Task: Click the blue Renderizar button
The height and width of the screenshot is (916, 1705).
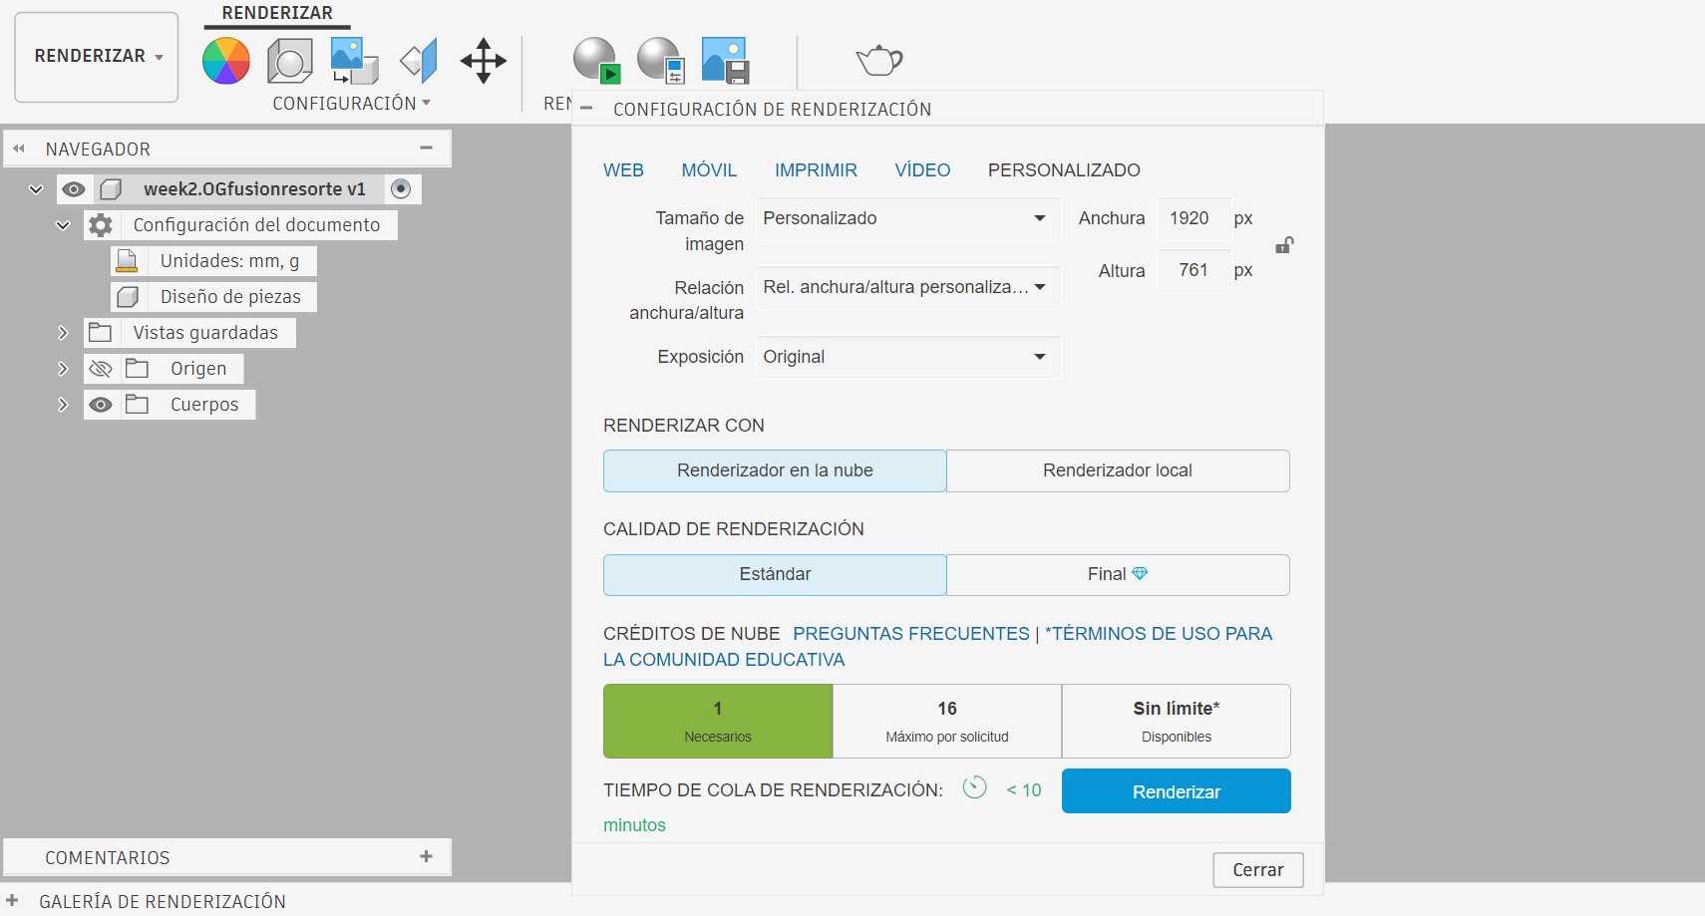Action: (1177, 791)
